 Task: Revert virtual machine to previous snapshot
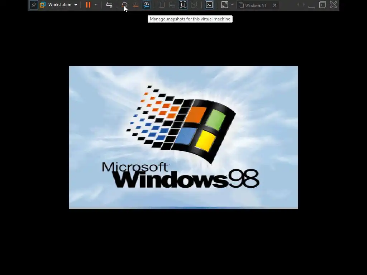pos(135,5)
